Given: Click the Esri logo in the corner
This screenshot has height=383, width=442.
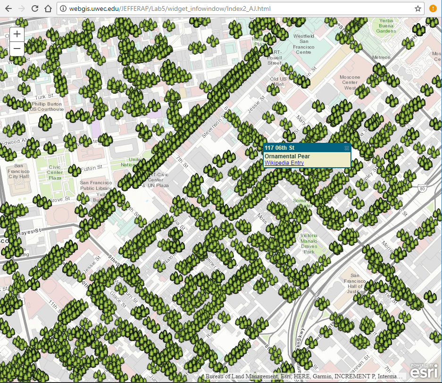Looking at the screenshot, I should pos(424,374).
